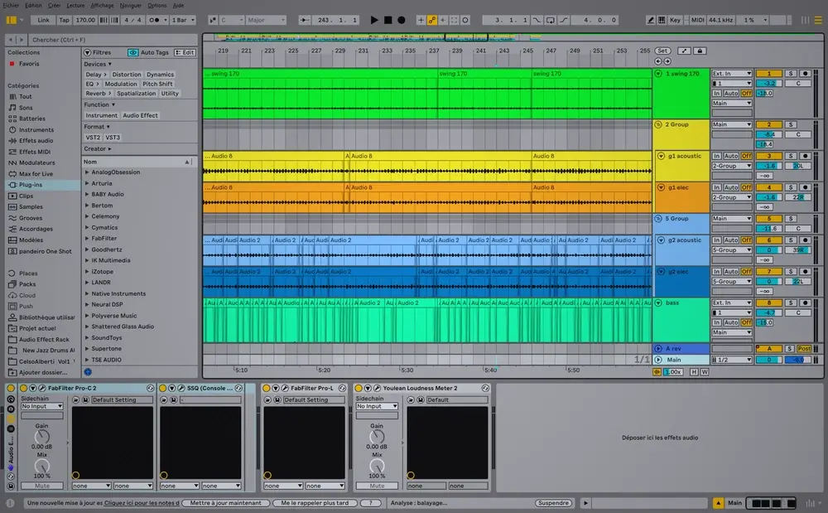Toggle FabFilter Pro-C 2 device activator
Viewport: 828px width, 513px height.
click(x=23, y=389)
